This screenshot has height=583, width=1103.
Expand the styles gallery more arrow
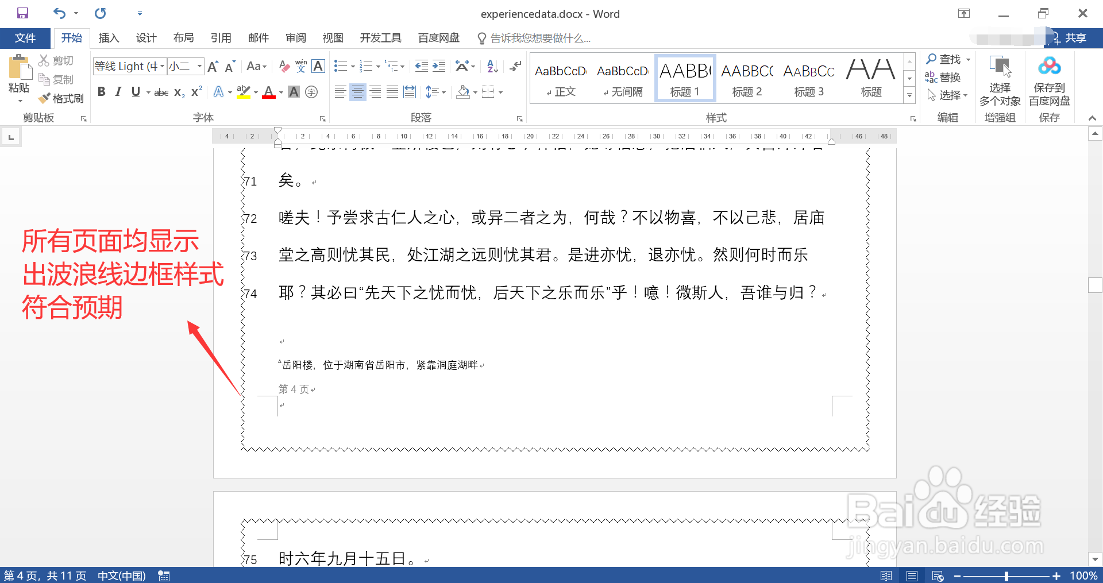pos(909,95)
